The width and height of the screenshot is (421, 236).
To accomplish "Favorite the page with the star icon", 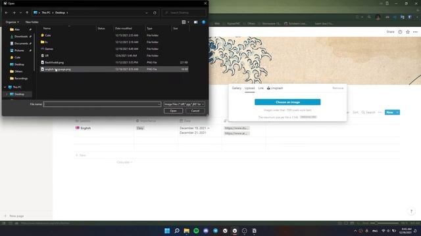I will click(x=408, y=32).
